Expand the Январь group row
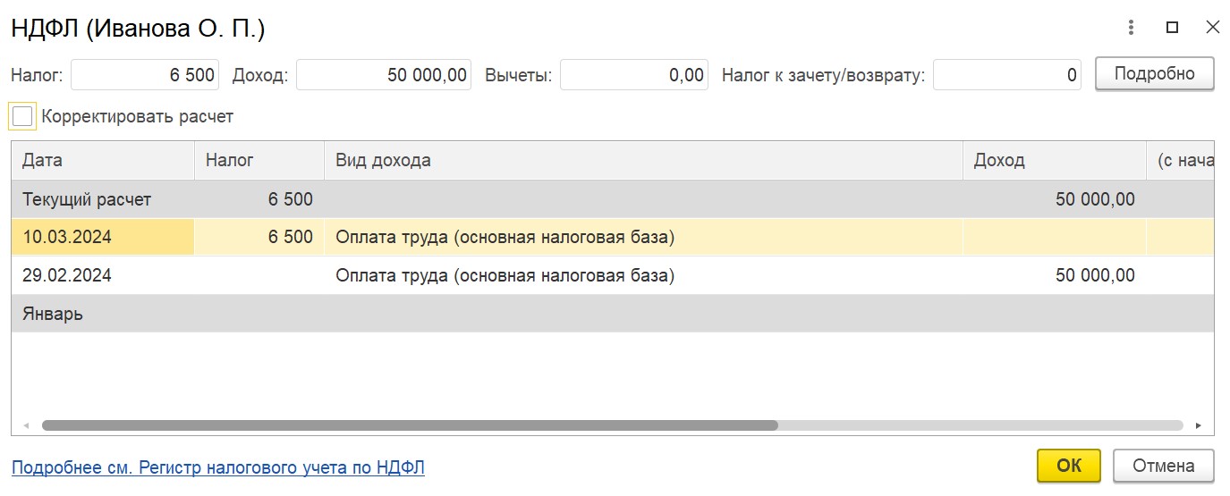Viewport: 1230px width, 496px height. pyautogui.click(x=613, y=315)
